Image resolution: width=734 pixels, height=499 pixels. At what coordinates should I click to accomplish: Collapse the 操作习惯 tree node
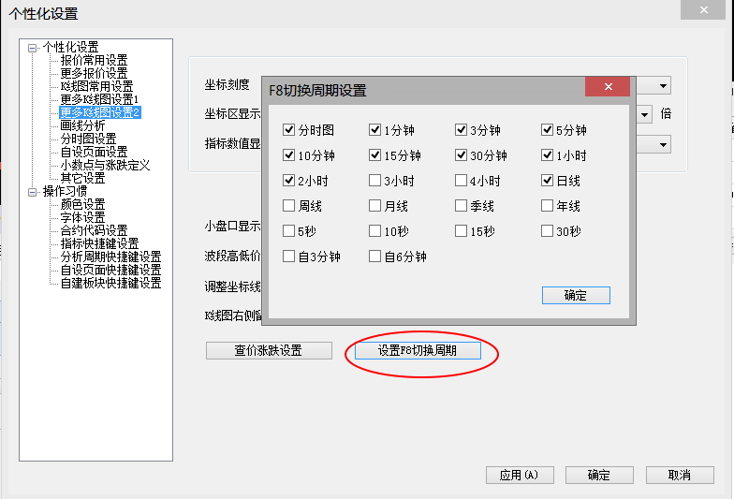click(x=32, y=192)
